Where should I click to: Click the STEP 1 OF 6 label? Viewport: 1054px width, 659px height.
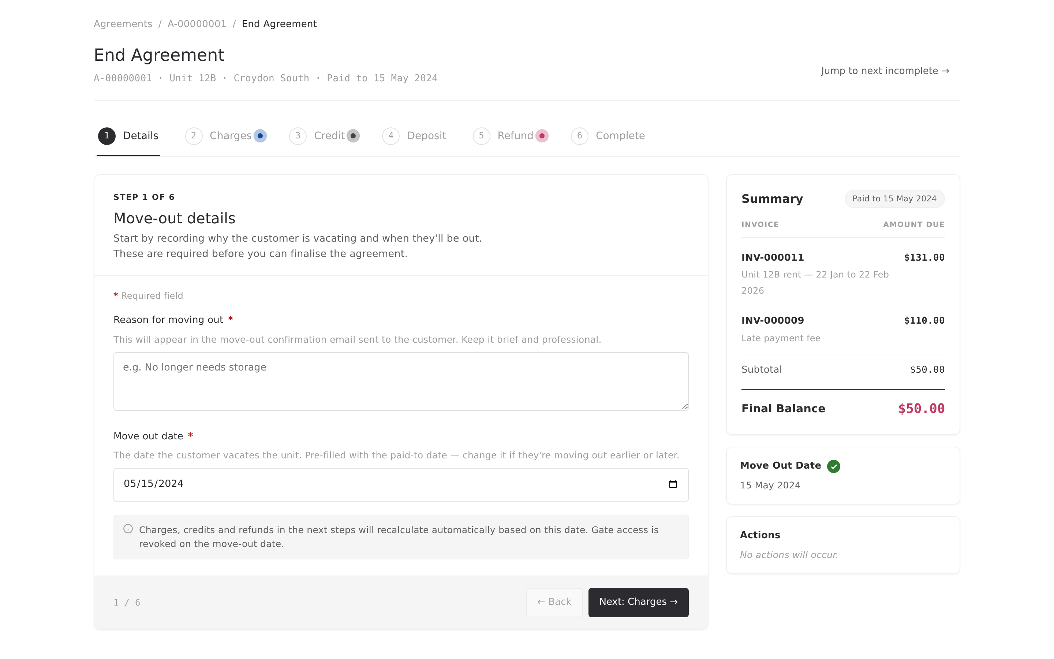click(x=144, y=197)
